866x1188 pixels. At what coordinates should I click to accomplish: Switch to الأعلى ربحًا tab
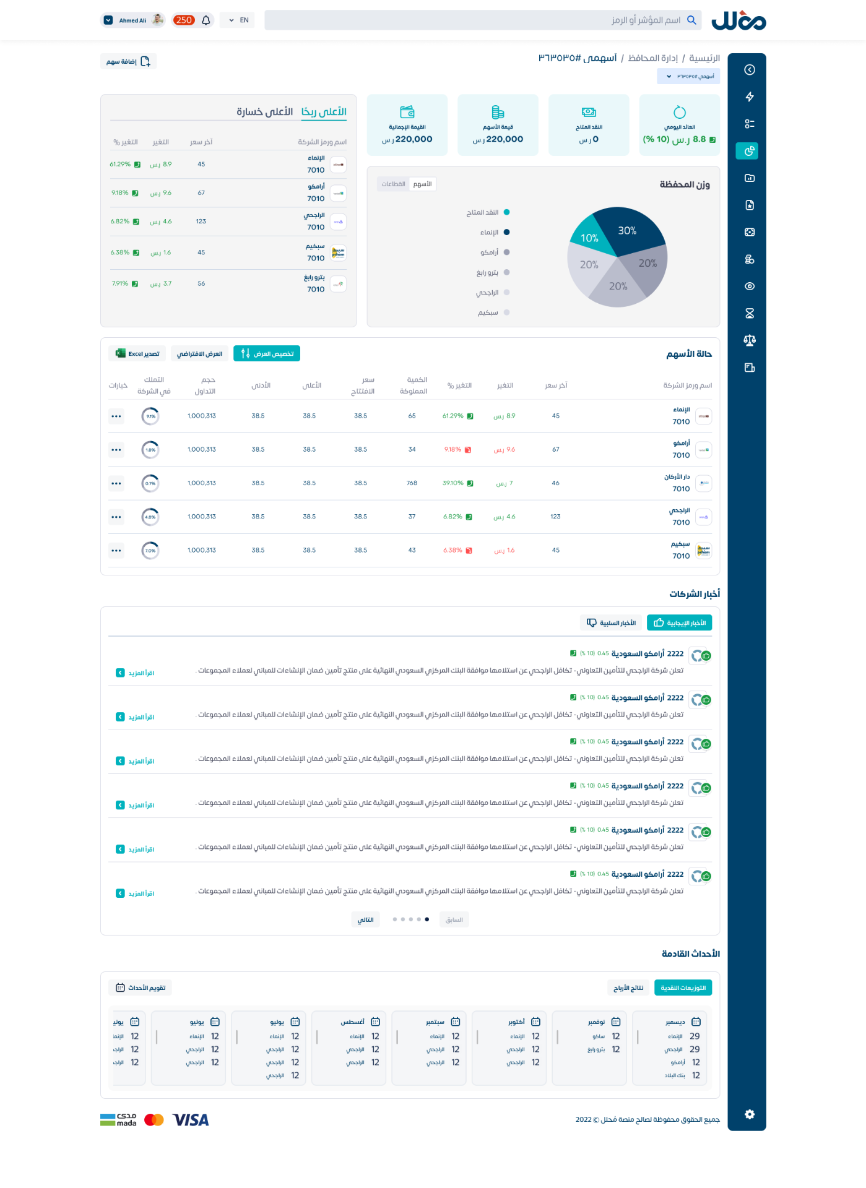pyautogui.click(x=324, y=112)
